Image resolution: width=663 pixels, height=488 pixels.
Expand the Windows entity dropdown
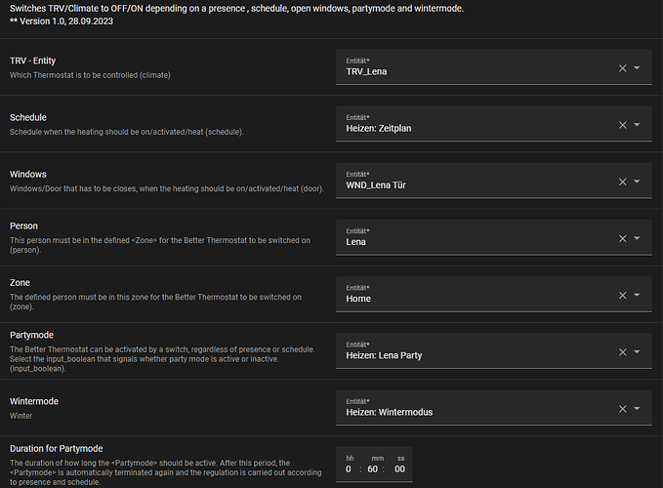coord(637,182)
